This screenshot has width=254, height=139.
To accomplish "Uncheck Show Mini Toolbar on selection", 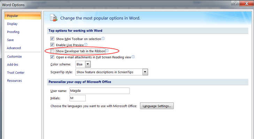I will 52,39.
